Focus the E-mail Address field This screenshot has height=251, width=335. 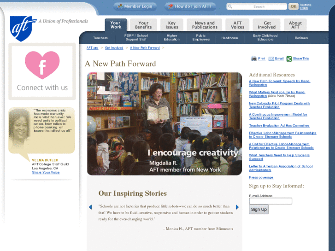270,201
